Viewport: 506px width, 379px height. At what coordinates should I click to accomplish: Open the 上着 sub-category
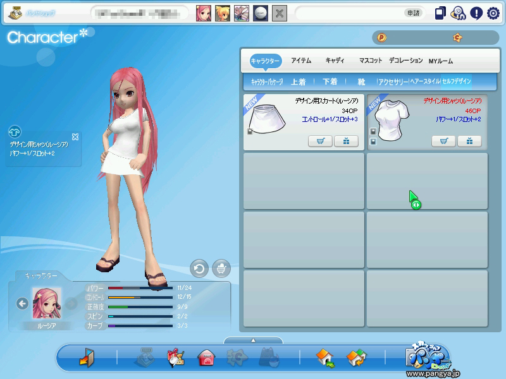[298, 82]
